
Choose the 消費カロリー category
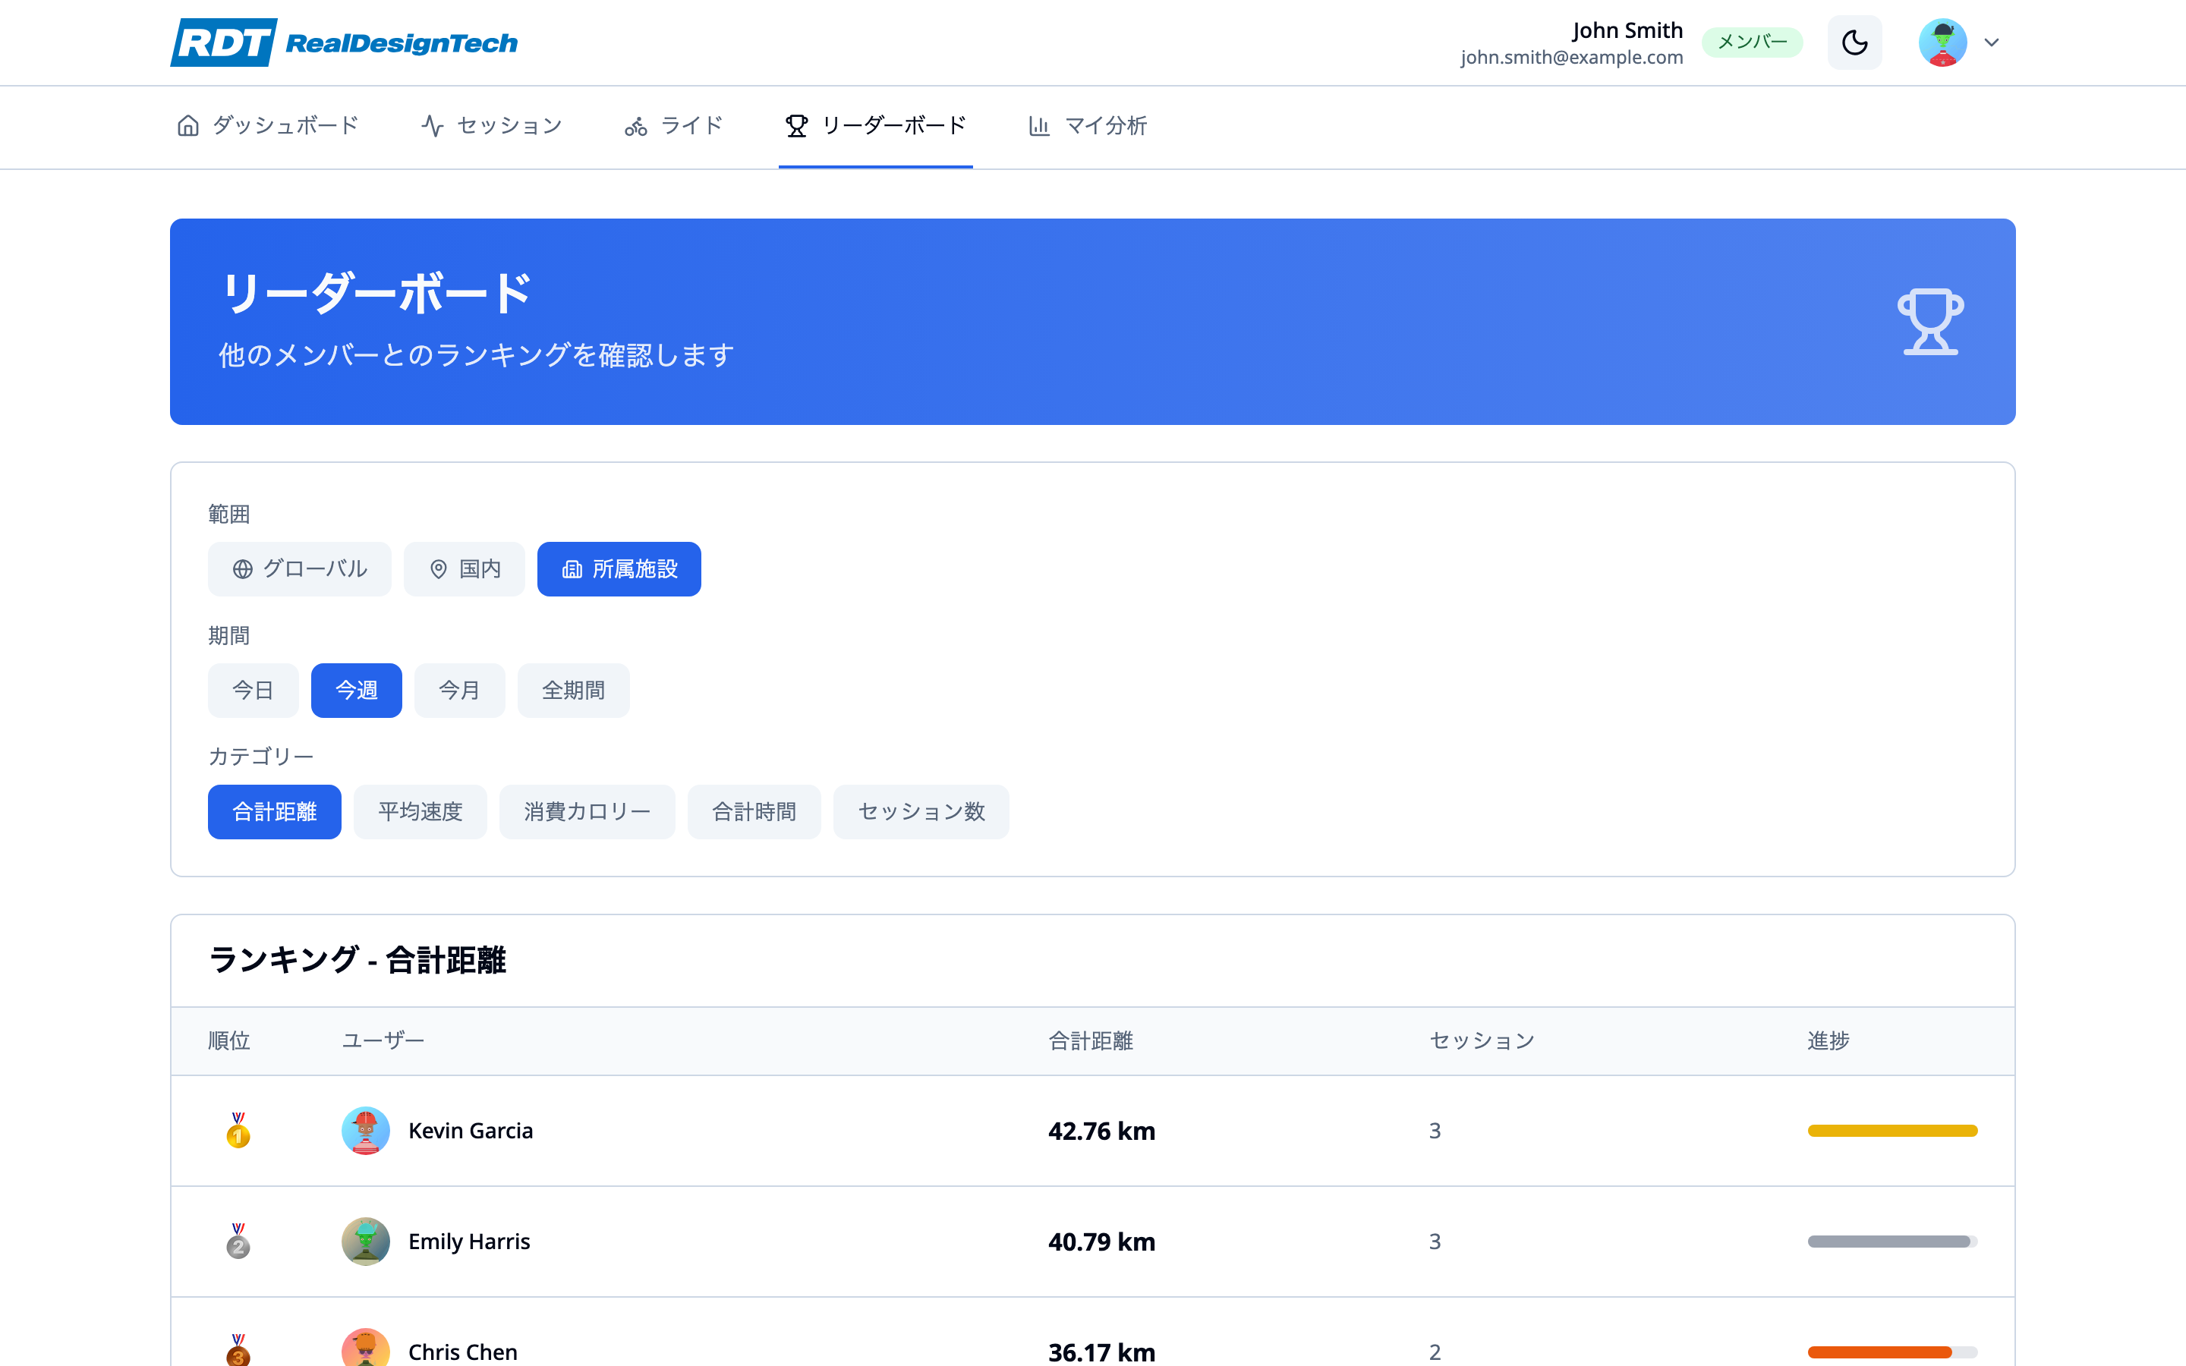(587, 812)
